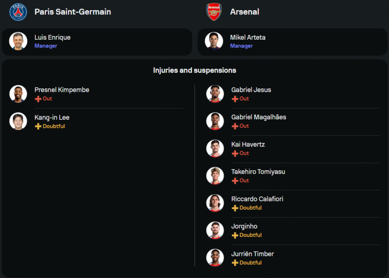
Task: Select the Gabriel Magalhães player name
Action: [x=259, y=117]
